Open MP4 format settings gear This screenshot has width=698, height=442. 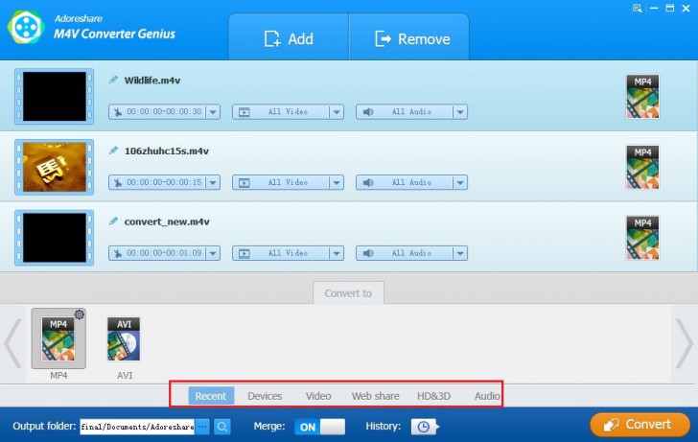80,314
